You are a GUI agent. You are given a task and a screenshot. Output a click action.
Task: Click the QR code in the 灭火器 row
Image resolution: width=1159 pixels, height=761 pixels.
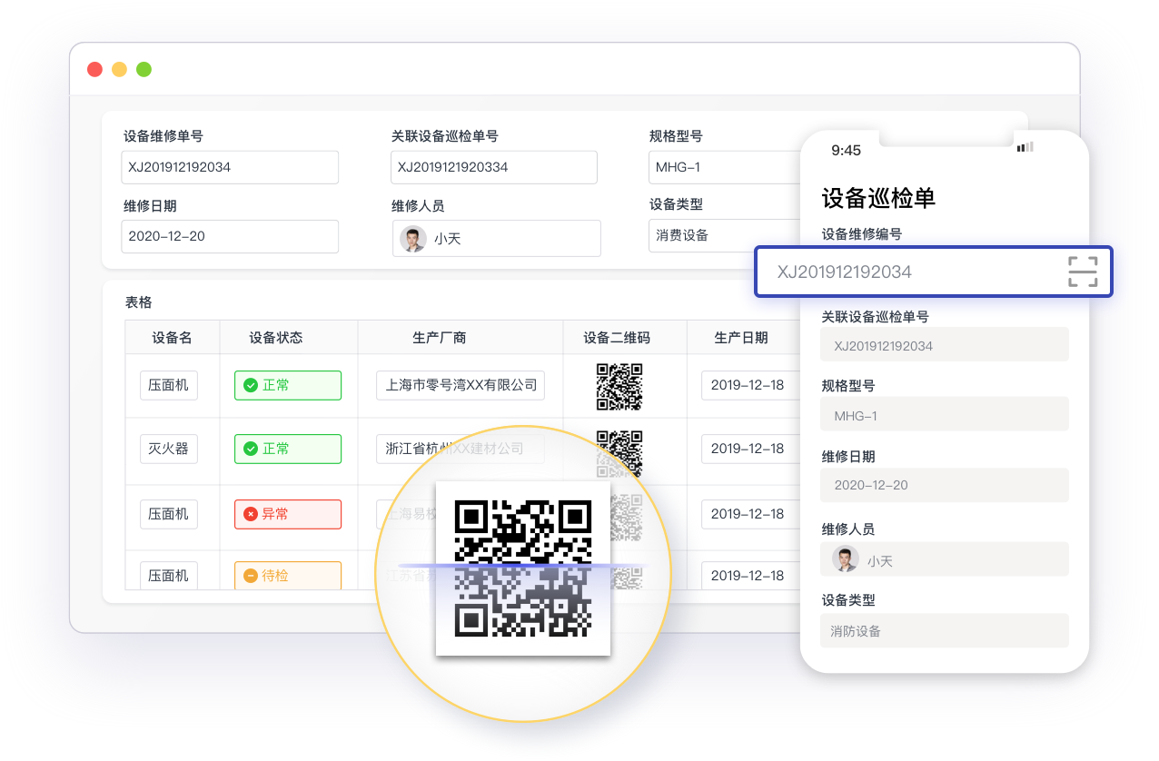tap(619, 452)
